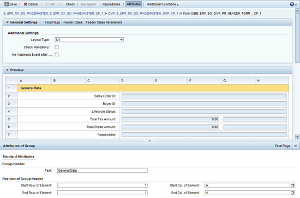The image size is (300, 198).
Task: Select column header D in preview
Action: coord(136,81)
